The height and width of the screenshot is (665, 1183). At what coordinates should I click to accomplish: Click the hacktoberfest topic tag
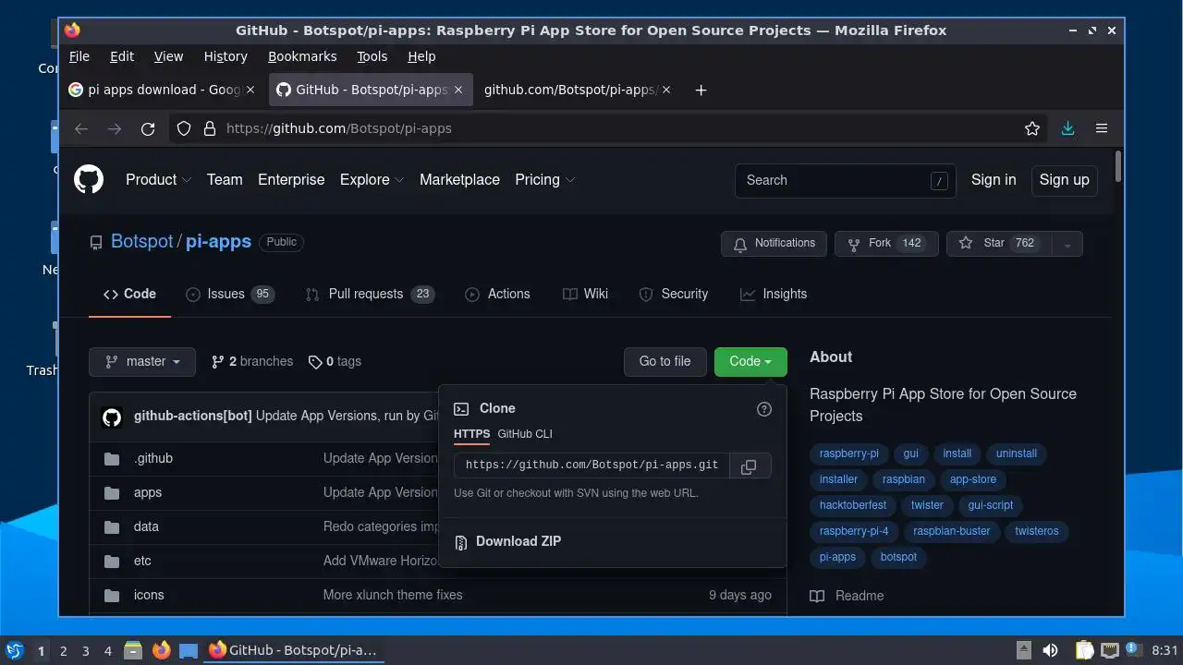click(x=853, y=505)
